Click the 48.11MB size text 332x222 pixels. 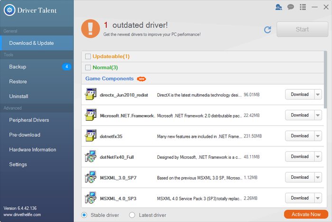[x=251, y=157]
